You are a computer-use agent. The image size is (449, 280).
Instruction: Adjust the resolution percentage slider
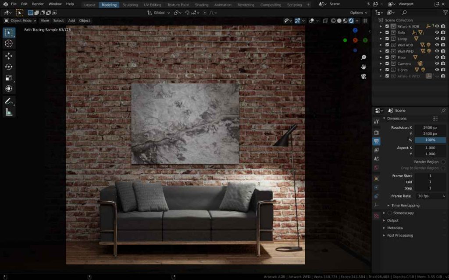pyautogui.click(x=430, y=140)
